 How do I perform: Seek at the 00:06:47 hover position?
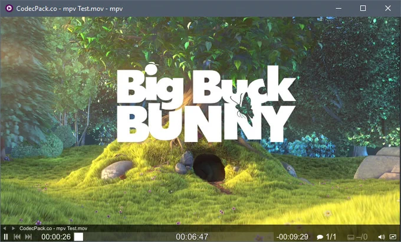click(192, 237)
